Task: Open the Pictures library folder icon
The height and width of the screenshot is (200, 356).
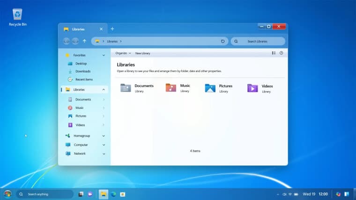Action: point(210,88)
